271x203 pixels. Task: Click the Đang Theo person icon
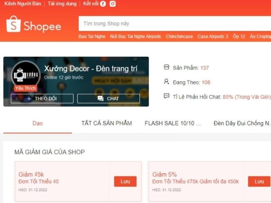167,82
